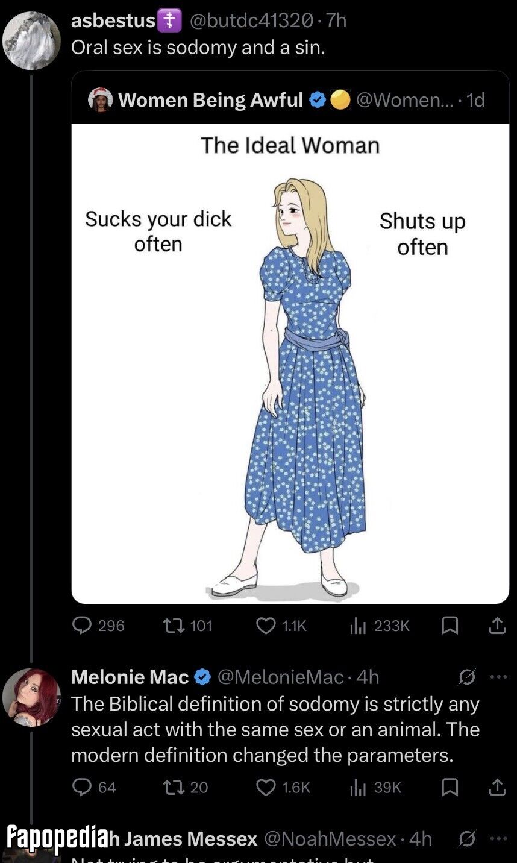The image size is (517, 863).
Task: Open replies on asbestus post
Action: coord(98,626)
